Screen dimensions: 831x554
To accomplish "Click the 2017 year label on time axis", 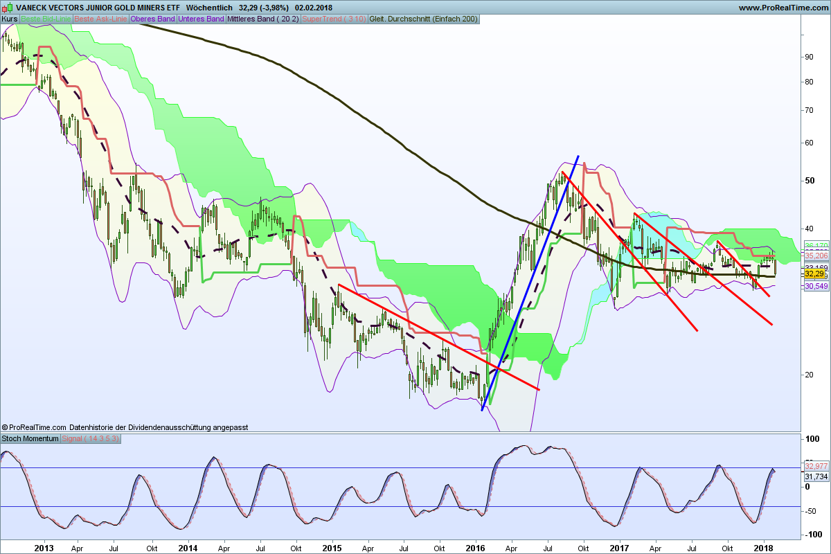I will (x=619, y=547).
